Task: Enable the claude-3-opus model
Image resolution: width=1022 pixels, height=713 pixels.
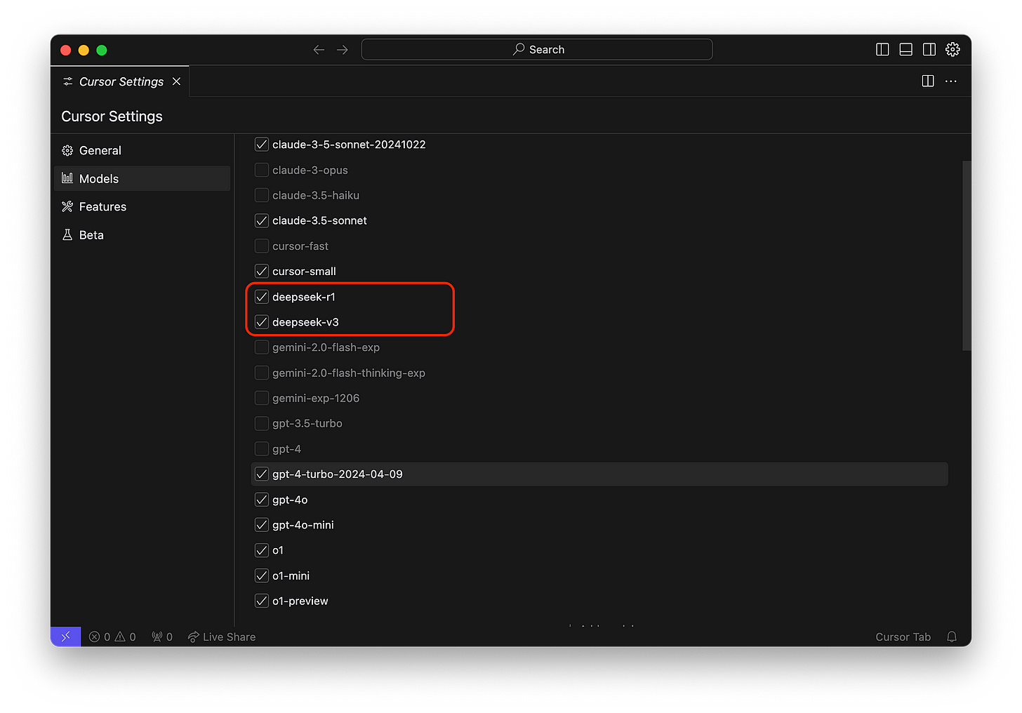Action: click(x=261, y=169)
